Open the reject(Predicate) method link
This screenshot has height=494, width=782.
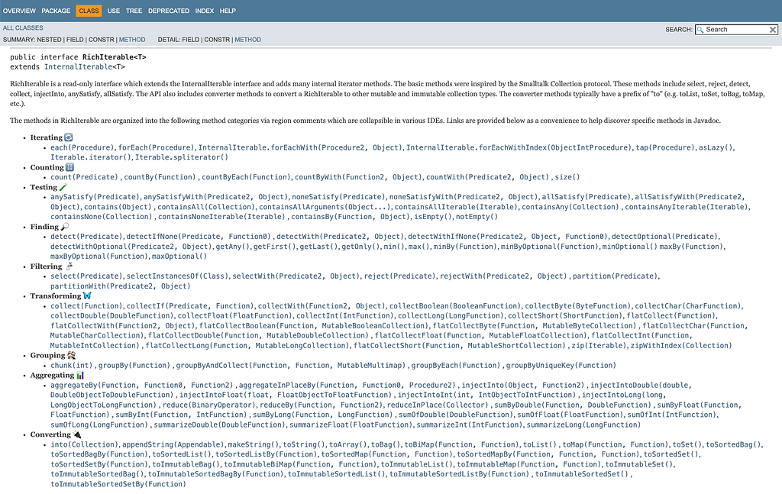[x=400, y=276]
